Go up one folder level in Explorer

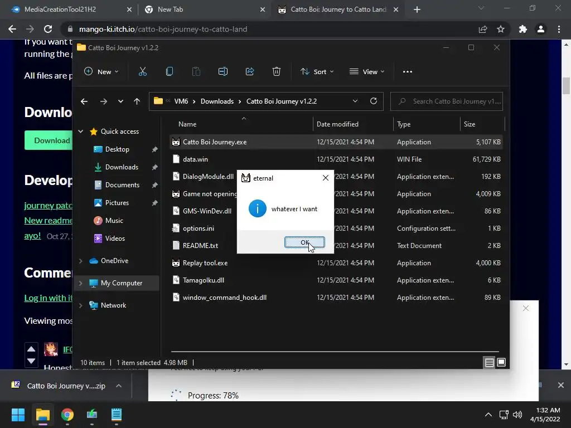[x=137, y=101]
